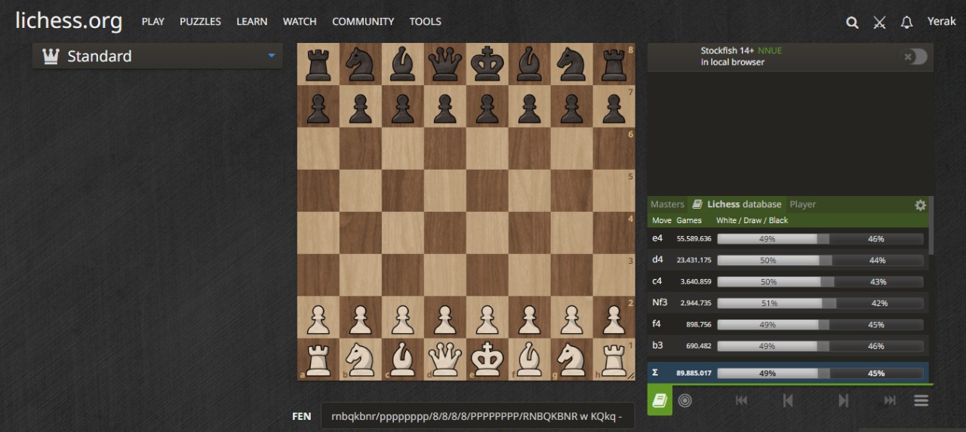The height and width of the screenshot is (432, 966).
Task: Select the Nf3 move row
Action: click(788, 303)
